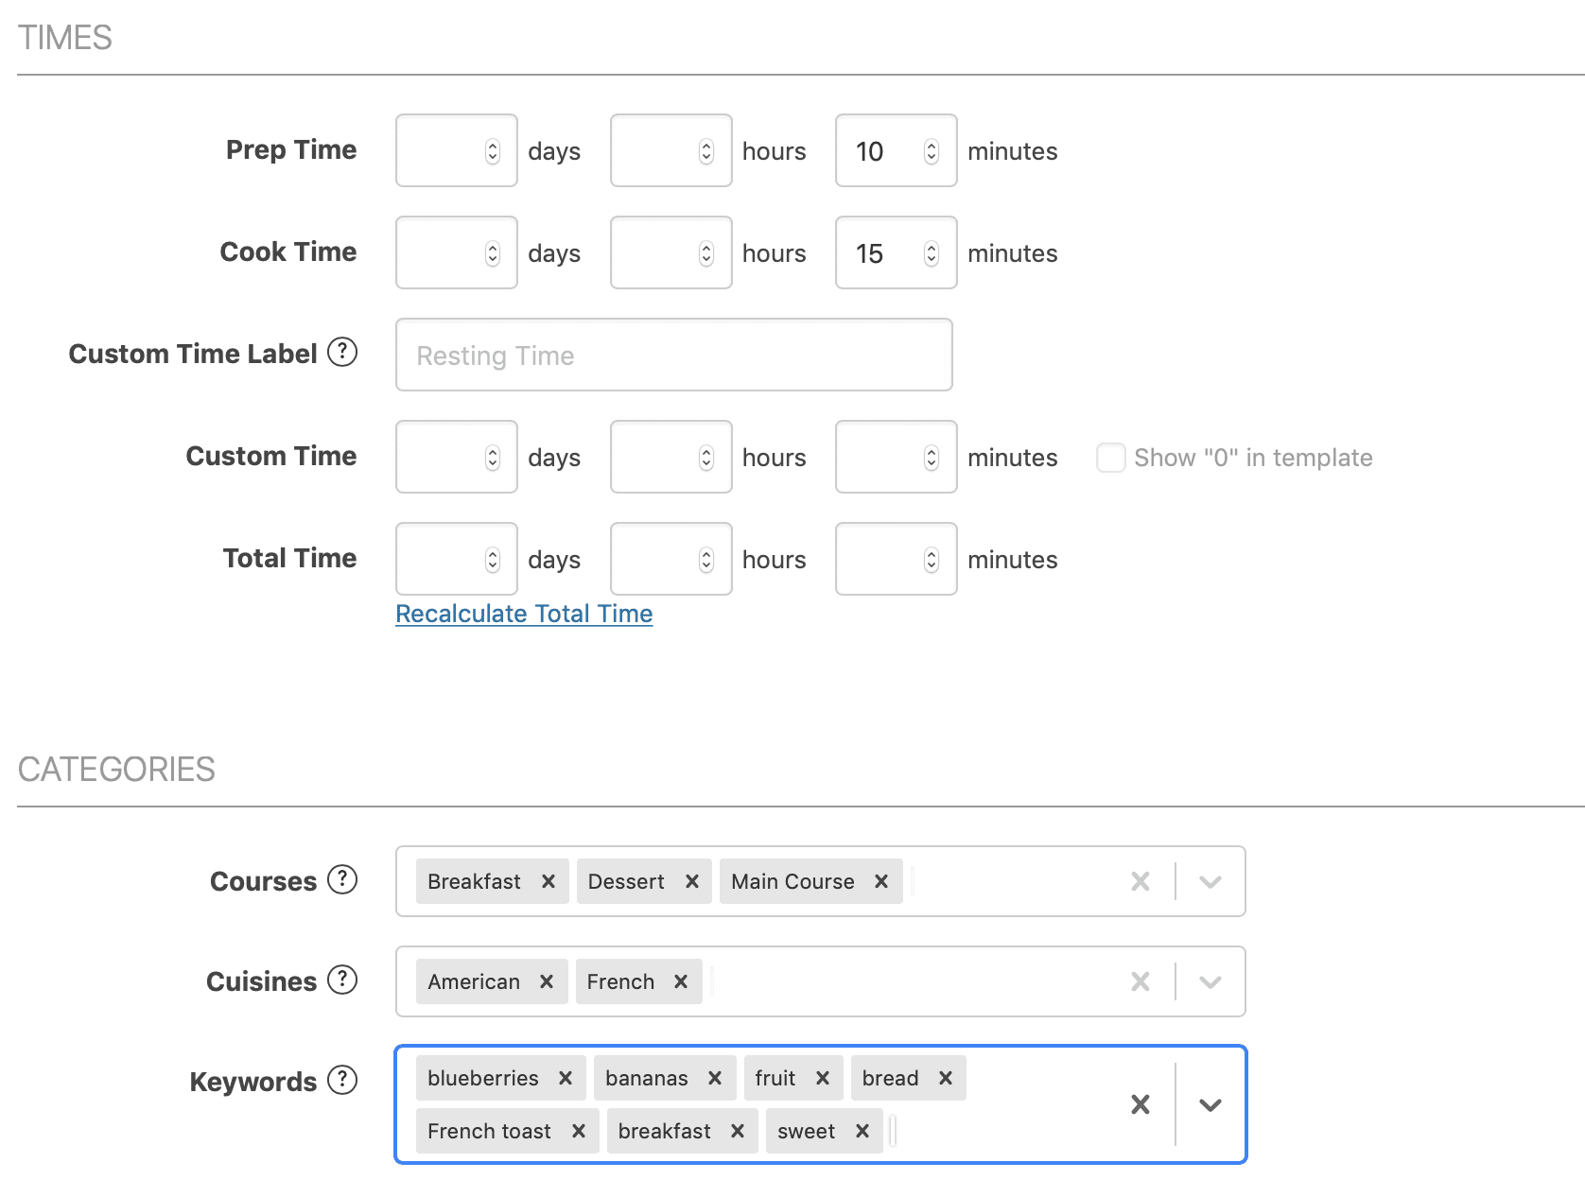1585x1180 pixels.
Task: Click Recalculate Total Time
Action: coord(523,613)
